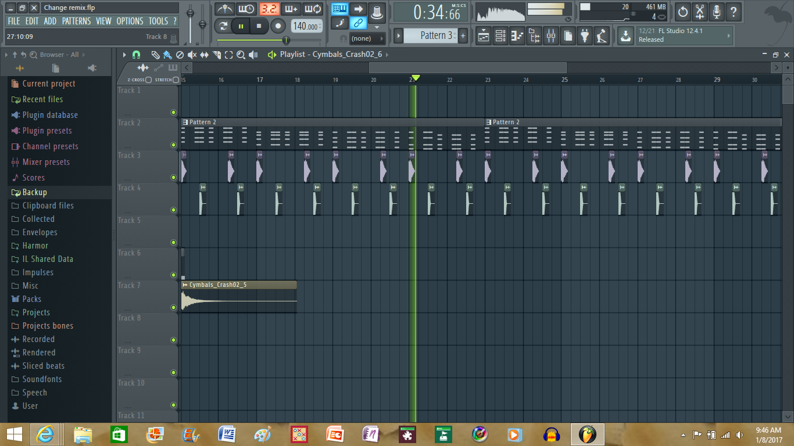Click the tempo tapper icon
Image resolution: width=794 pixels, height=446 pixels.
[x=602, y=36]
